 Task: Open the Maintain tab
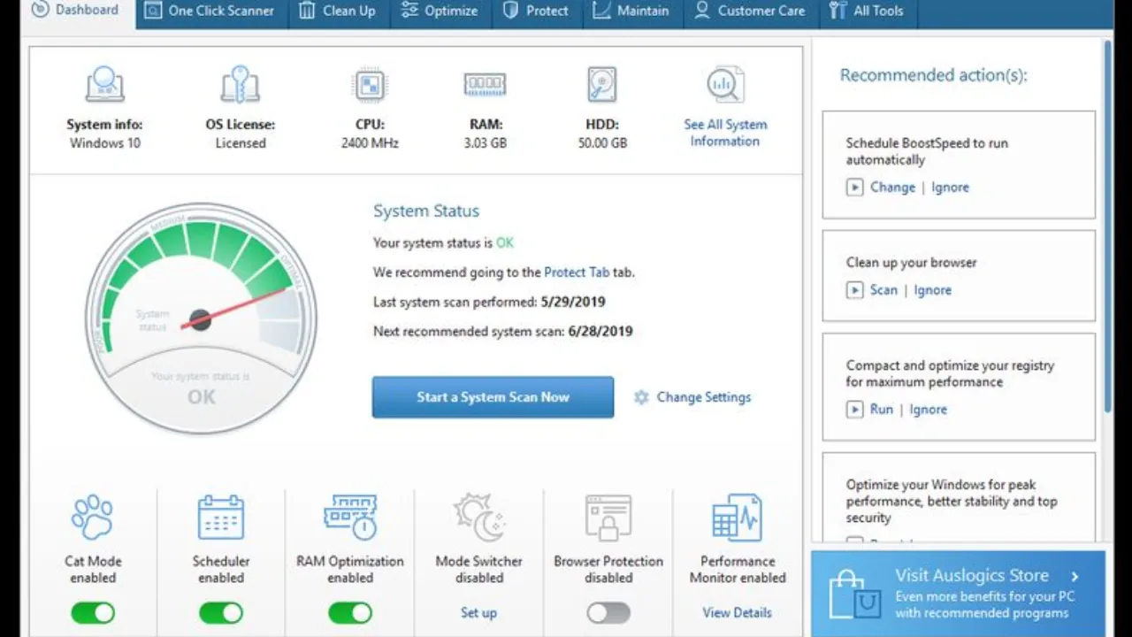[x=631, y=12]
